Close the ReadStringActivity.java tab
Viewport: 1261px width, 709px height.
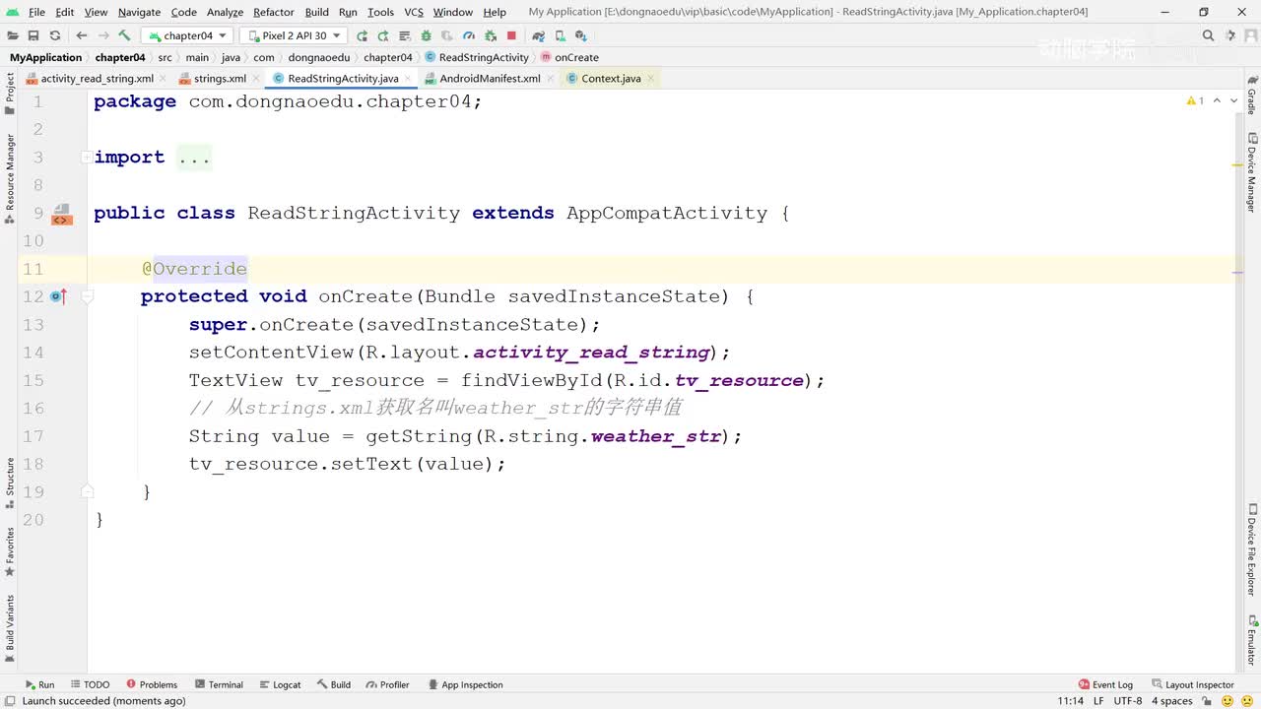pyautogui.click(x=408, y=79)
